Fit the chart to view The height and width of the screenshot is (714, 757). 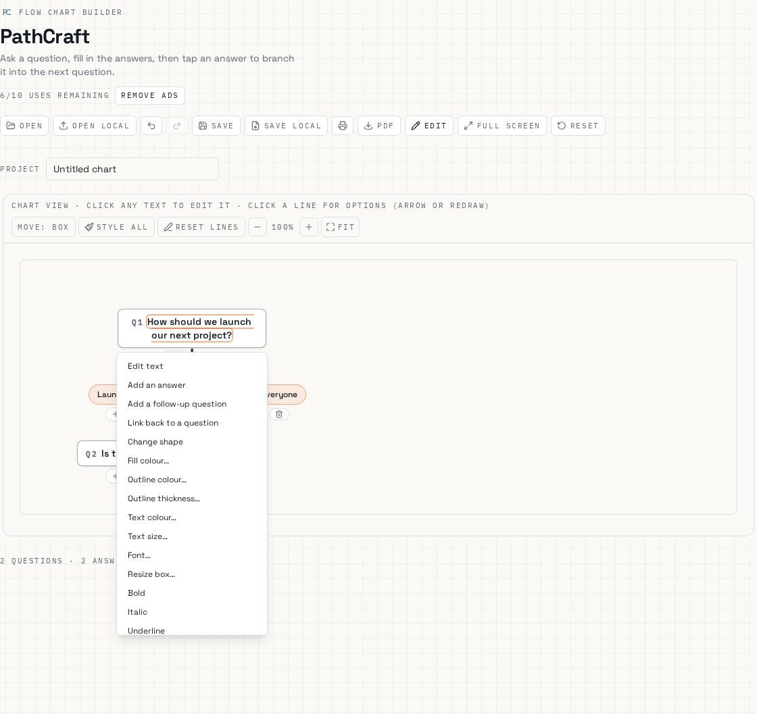[340, 227]
